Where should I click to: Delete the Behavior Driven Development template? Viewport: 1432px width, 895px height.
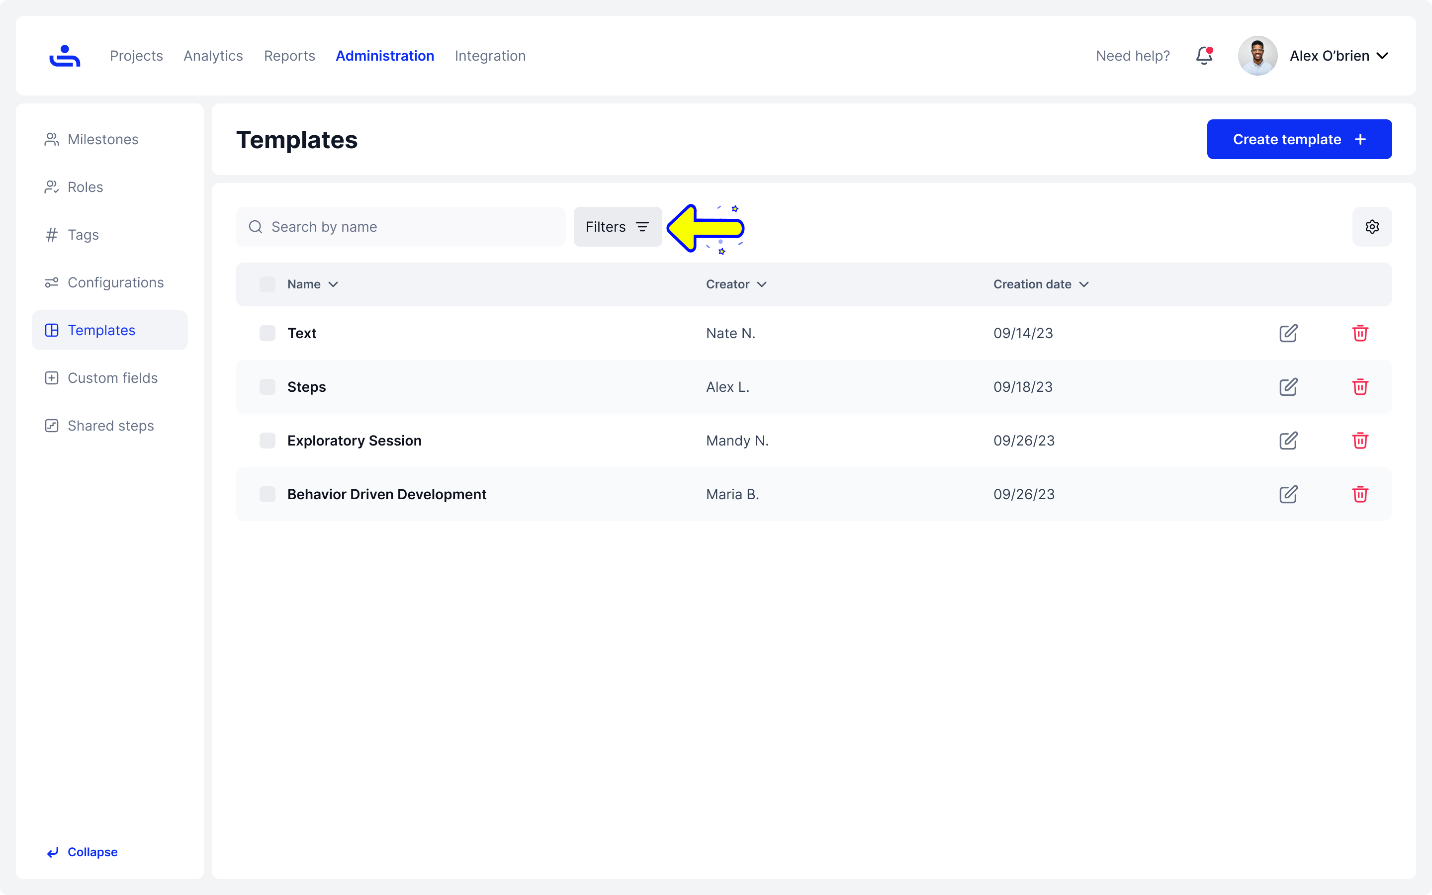pyautogui.click(x=1360, y=494)
